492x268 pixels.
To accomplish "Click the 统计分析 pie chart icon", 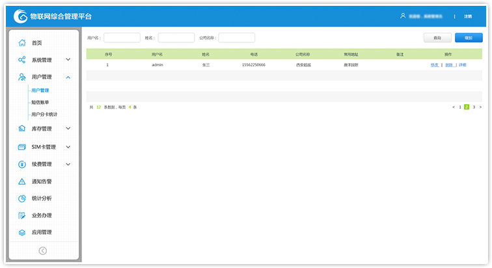I will [21, 198].
